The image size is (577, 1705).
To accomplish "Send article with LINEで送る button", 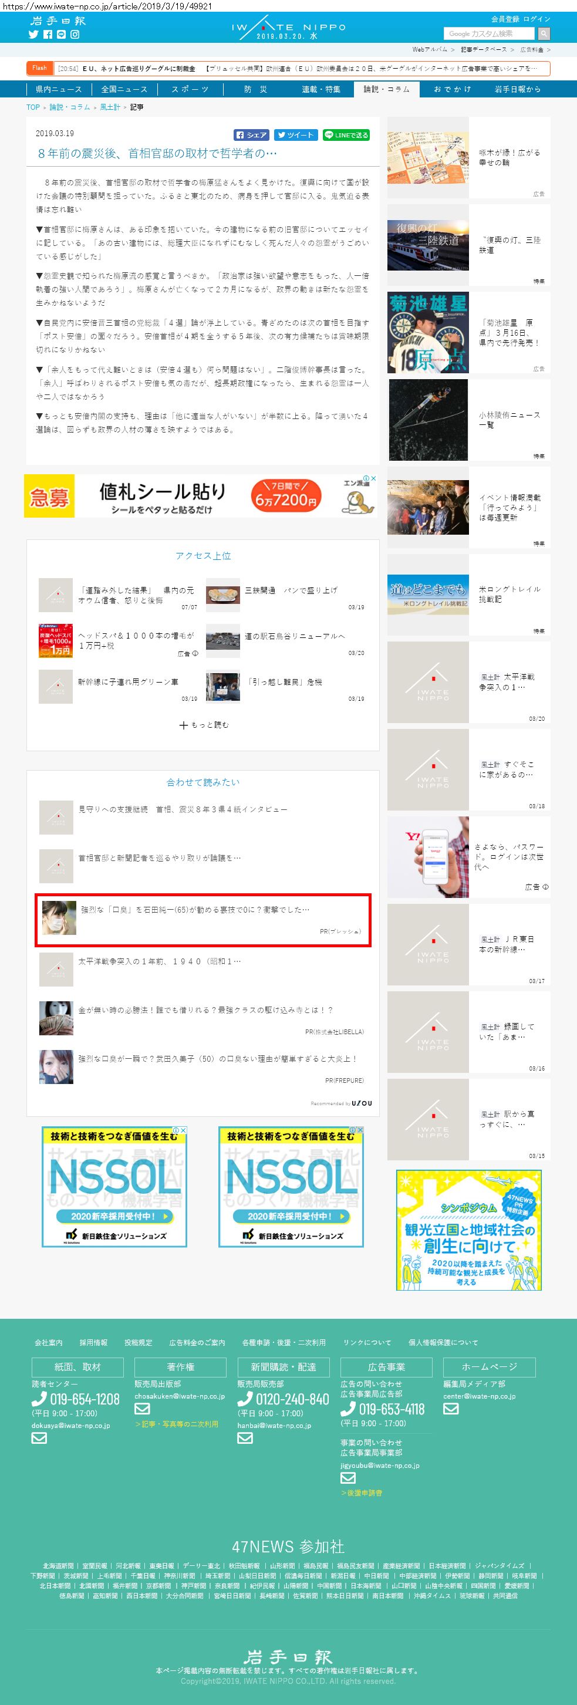I will click(346, 135).
